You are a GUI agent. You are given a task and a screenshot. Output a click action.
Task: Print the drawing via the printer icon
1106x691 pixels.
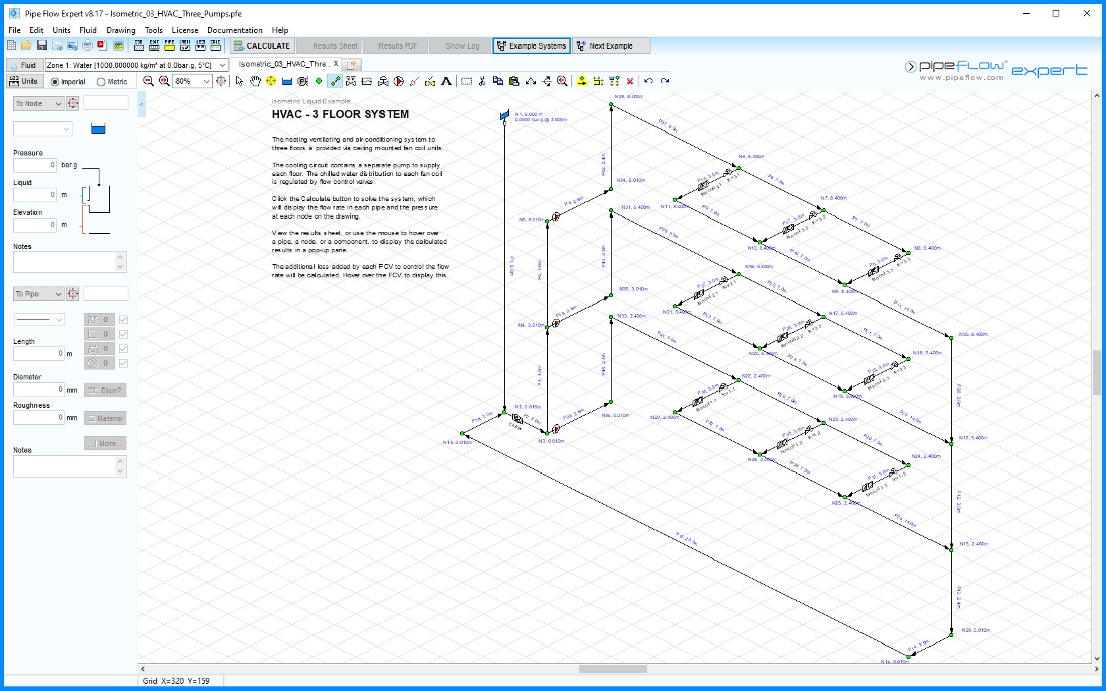tap(88, 45)
